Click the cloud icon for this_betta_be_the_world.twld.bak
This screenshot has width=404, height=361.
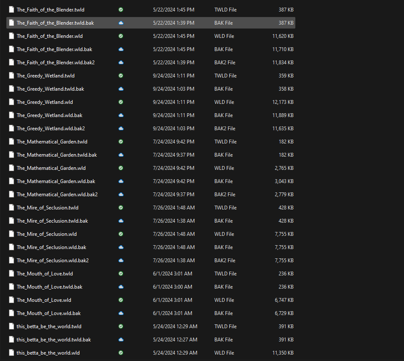(x=121, y=340)
